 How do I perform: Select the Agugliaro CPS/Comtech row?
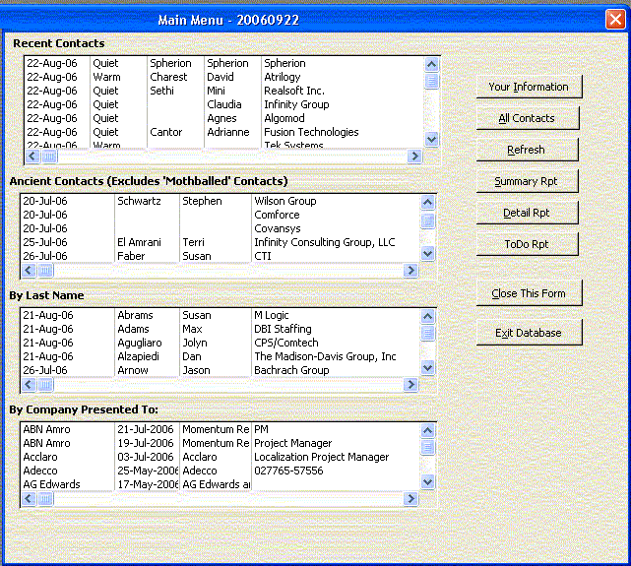[221, 343]
